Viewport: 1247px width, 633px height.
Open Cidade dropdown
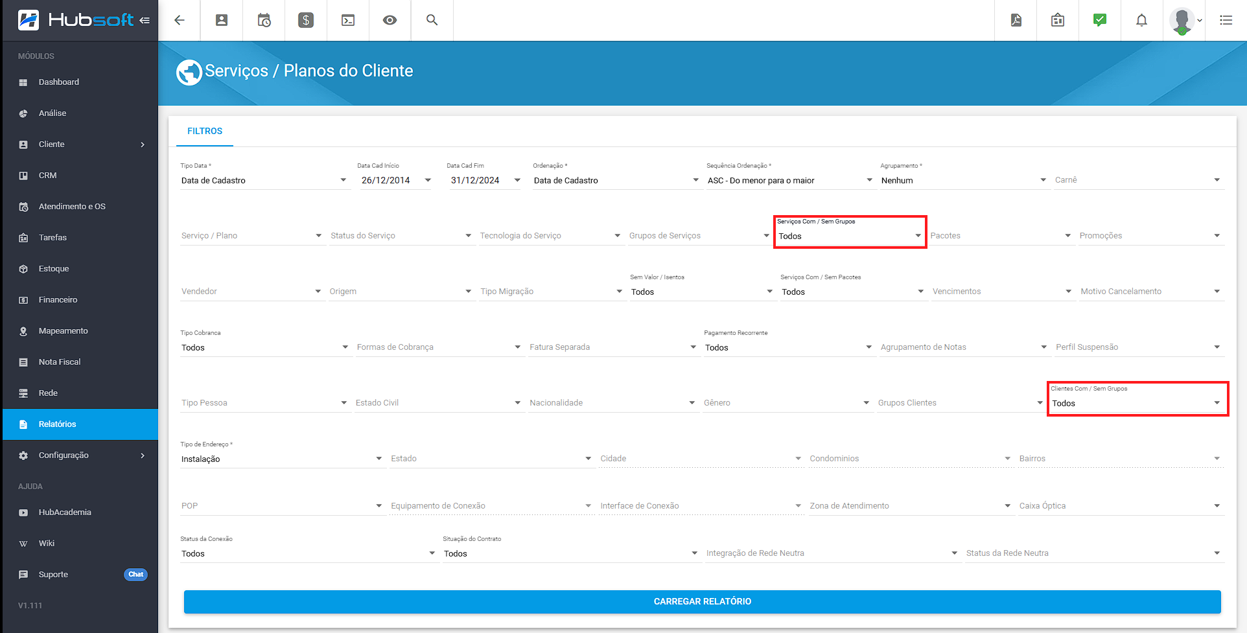701,459
